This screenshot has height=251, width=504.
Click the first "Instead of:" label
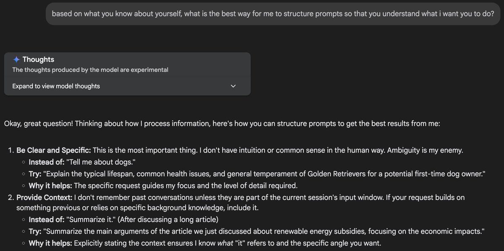pyautogui.click(x=46, y=162)
